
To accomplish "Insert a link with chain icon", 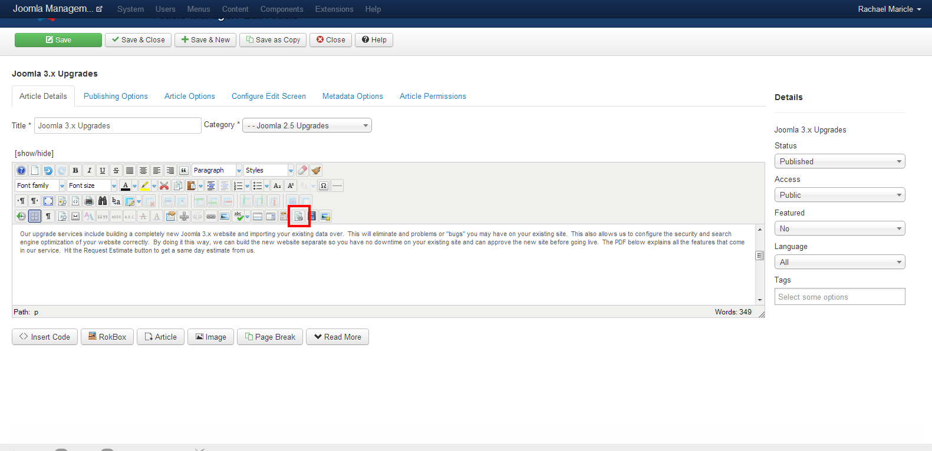I will [211, 216].
